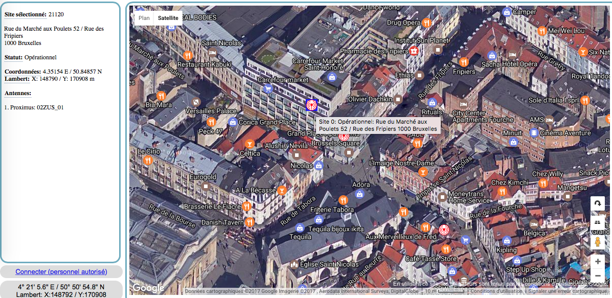The image size is (612, 298).
Task: Click the PAUL restaurant icon
Action: [x=418, y=144]
